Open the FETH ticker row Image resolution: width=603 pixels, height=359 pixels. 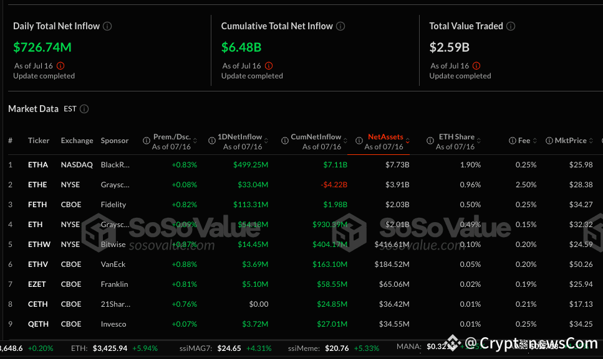tap(37, 205)
